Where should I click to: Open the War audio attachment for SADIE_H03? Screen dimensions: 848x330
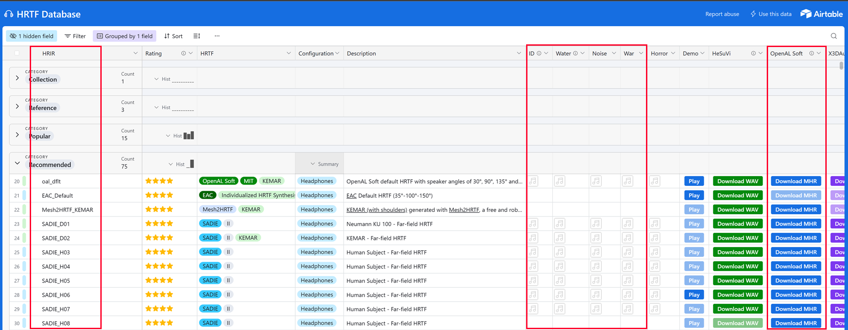tap(627, 252)
